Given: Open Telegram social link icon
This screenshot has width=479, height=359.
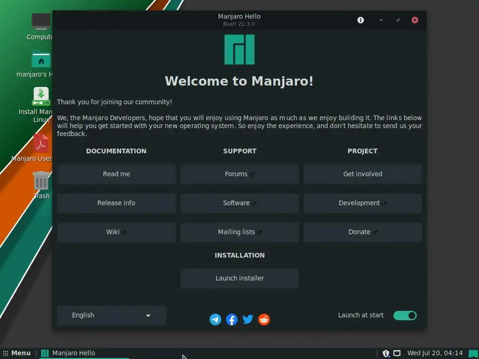Looking at the screenshot, I should (215, 319).
